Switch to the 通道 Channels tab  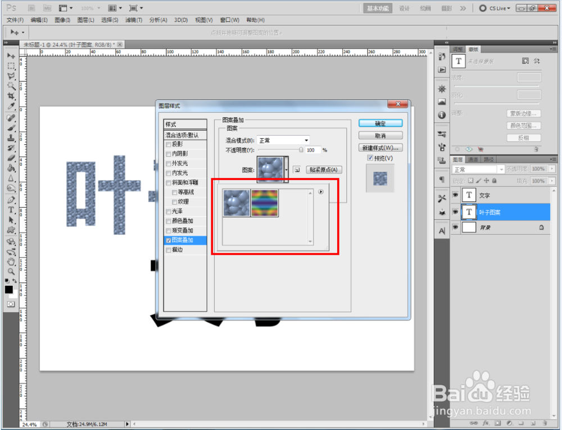pyautogui.click(x=473, y=159)
